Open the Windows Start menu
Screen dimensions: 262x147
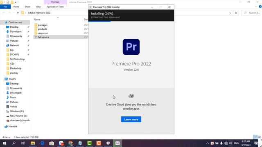(5, 143)
